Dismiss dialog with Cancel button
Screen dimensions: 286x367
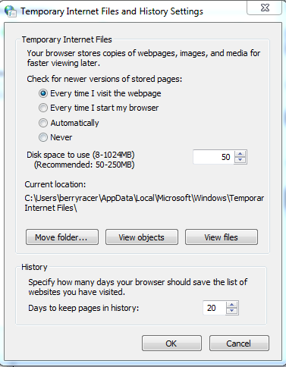(x=239, y=343)
